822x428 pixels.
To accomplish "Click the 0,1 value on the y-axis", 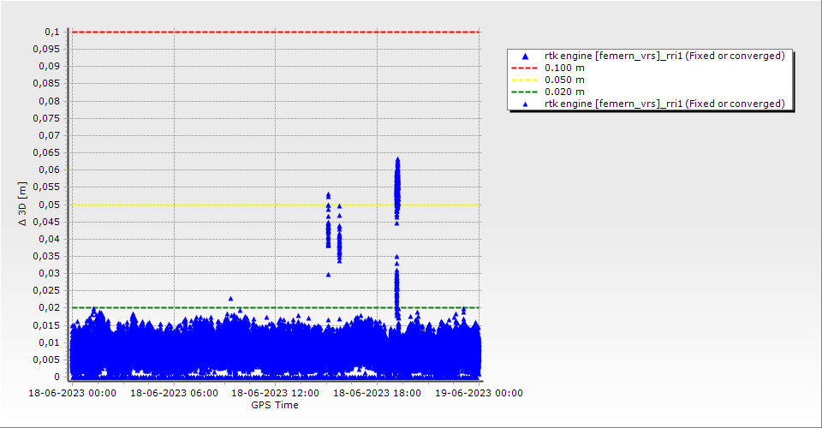I will pos(52,32).
